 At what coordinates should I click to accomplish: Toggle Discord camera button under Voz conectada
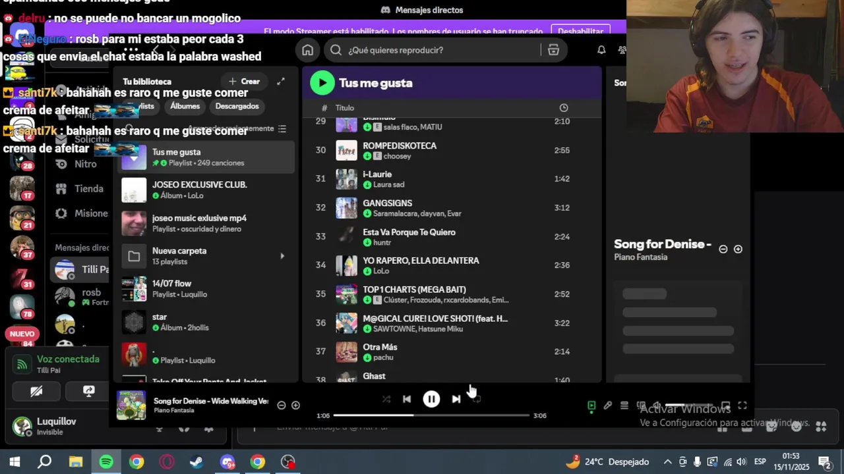(x=36, y=391)
